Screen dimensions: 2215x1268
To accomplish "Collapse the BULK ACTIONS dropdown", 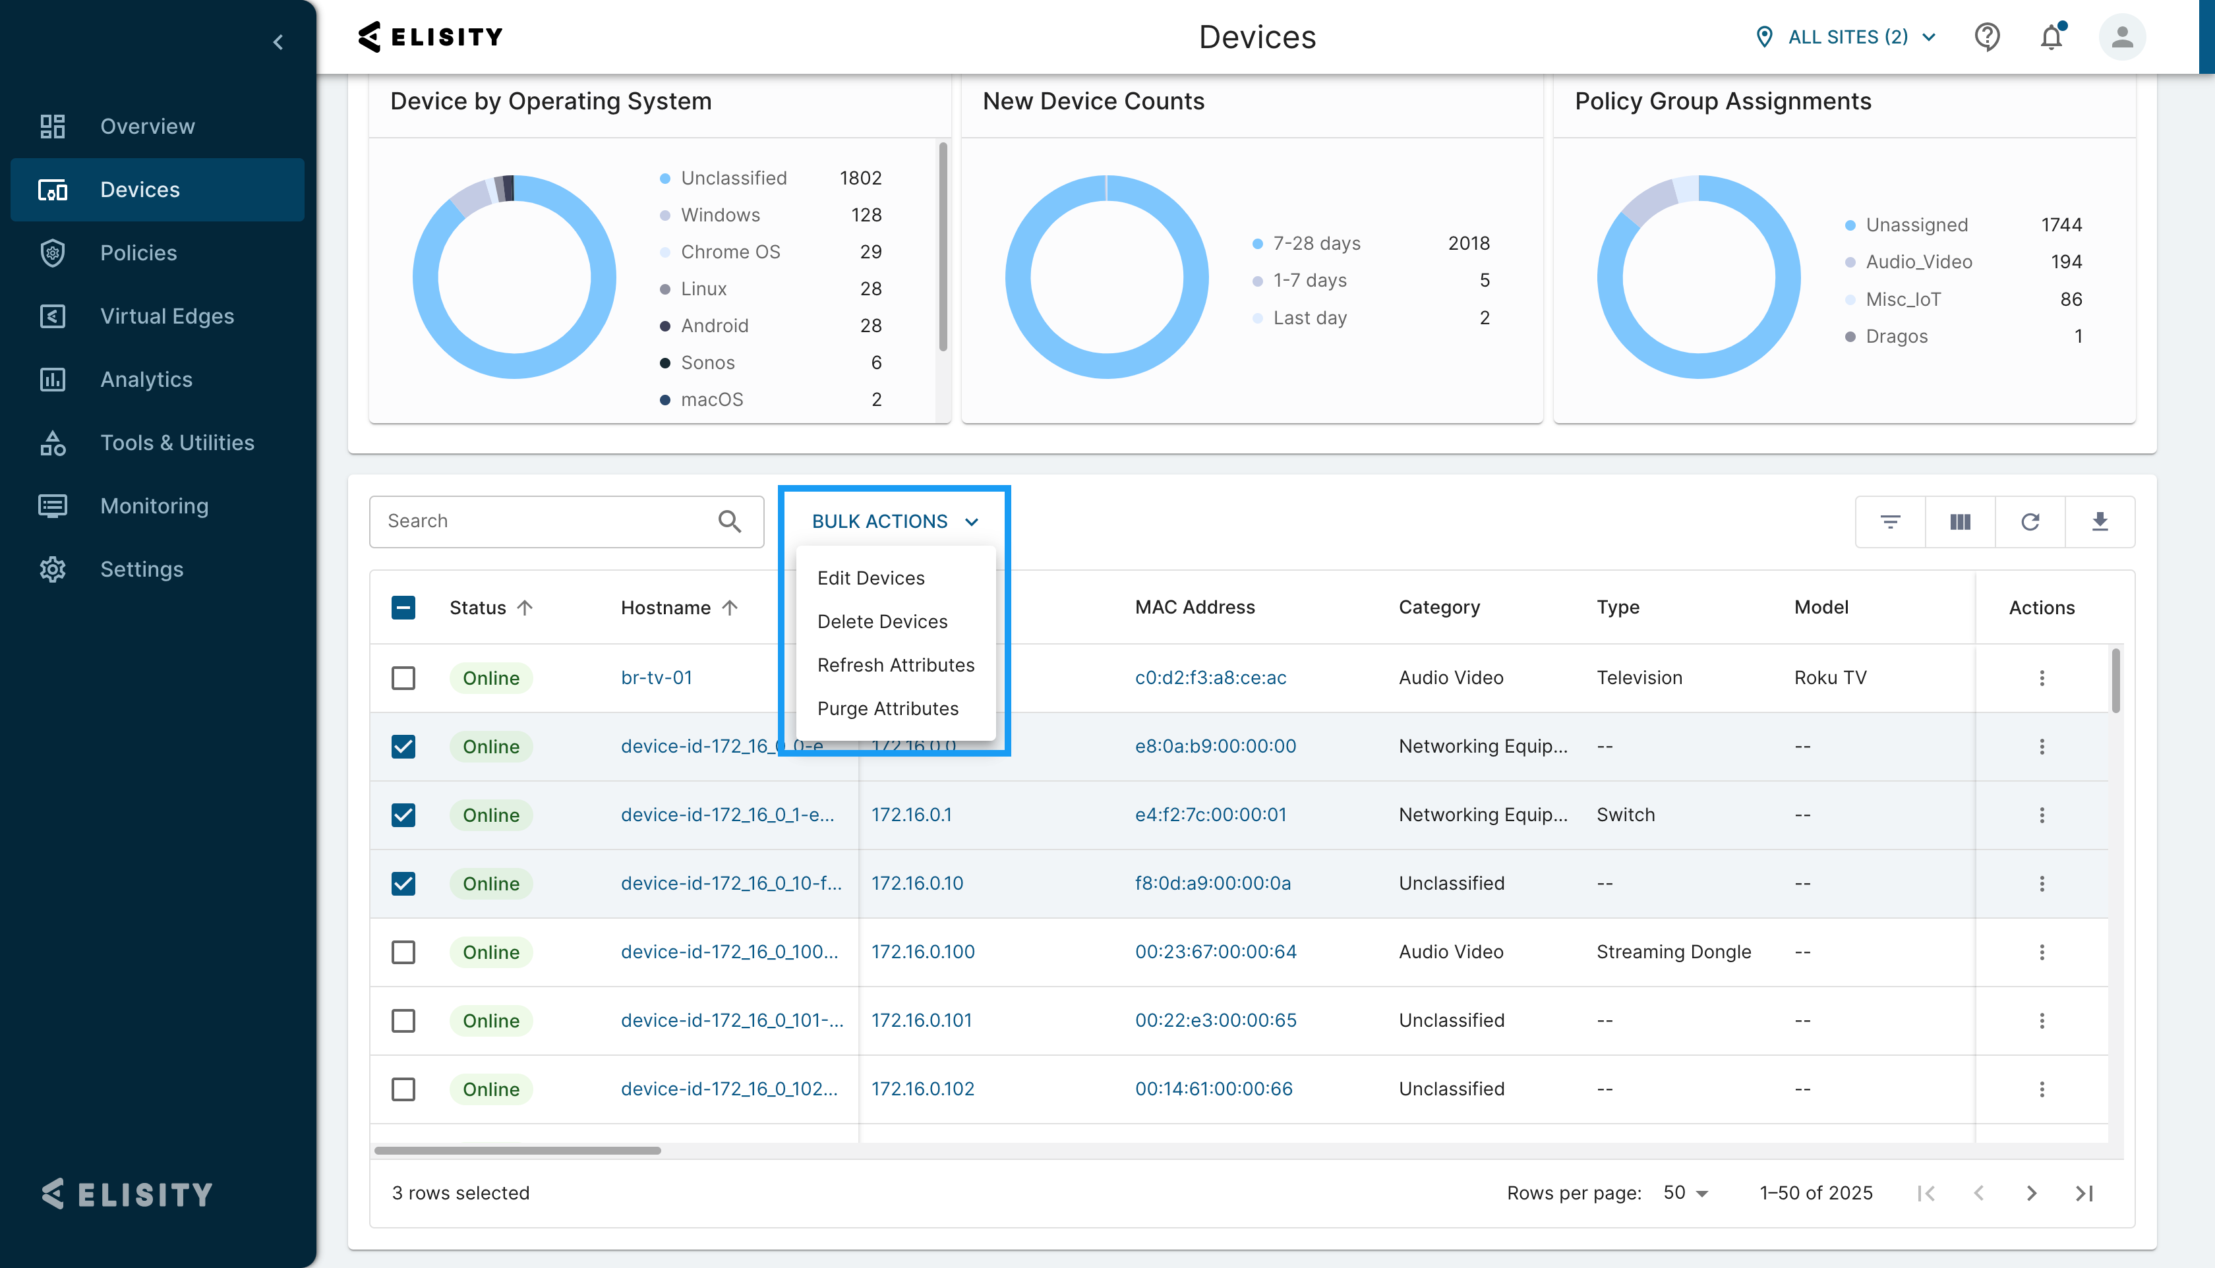I will click(x=895, y=522).
